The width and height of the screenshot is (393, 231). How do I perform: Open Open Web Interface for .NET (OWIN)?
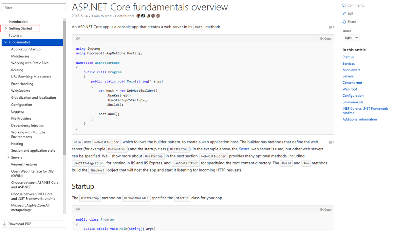coord(33,173)
